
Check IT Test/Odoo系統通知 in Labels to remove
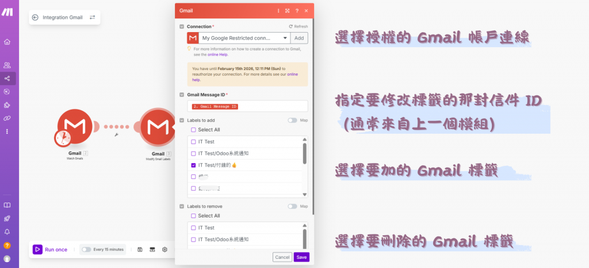(193, 239)
